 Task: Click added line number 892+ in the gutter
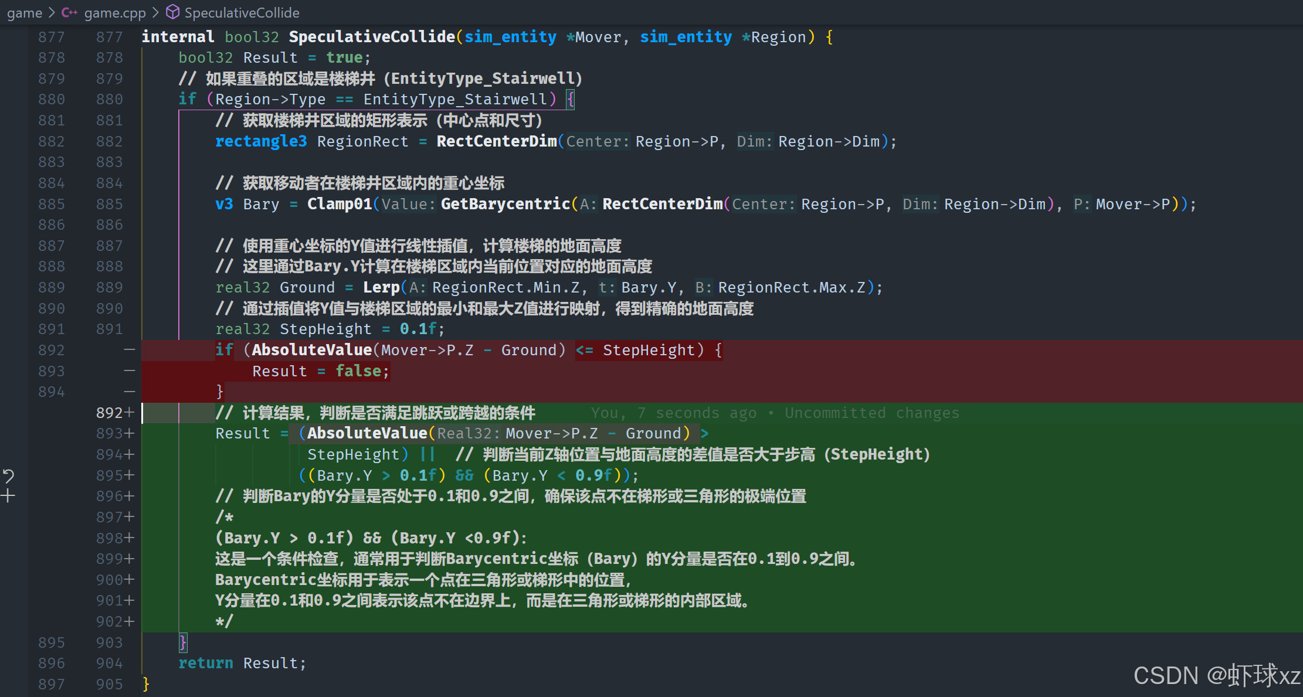click(x=115, y=413)
